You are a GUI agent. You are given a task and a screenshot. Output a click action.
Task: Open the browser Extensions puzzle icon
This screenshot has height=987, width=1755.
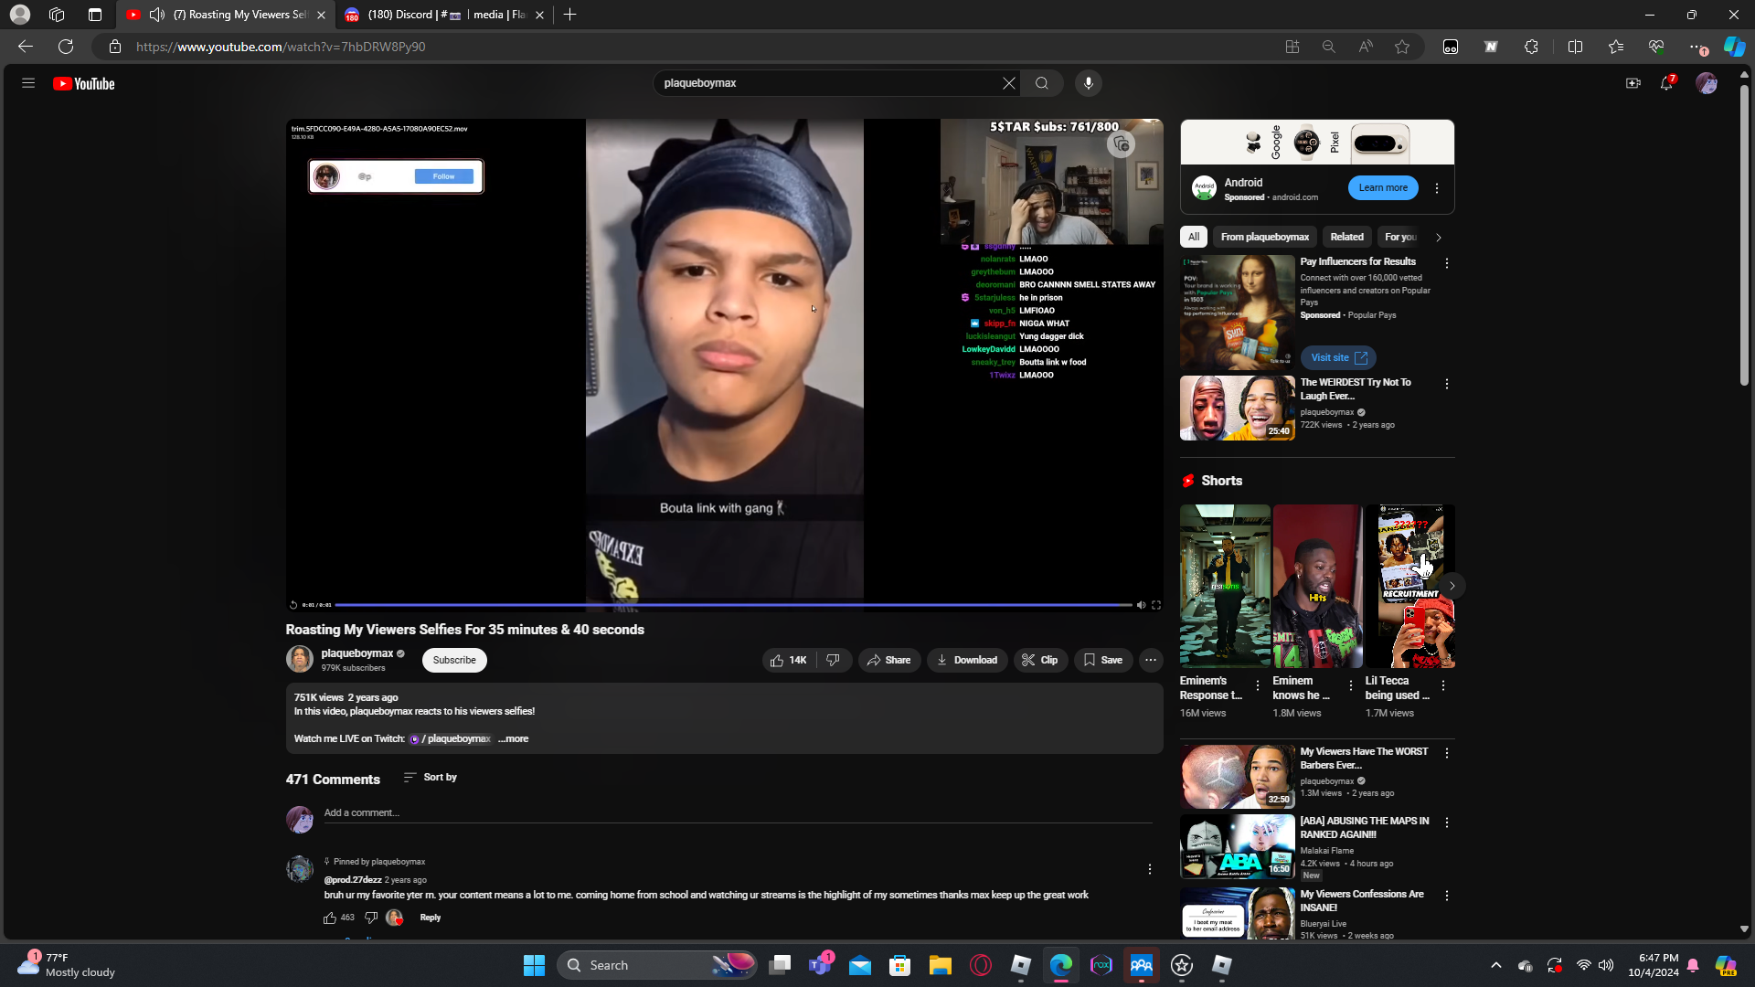[1531, 47]
